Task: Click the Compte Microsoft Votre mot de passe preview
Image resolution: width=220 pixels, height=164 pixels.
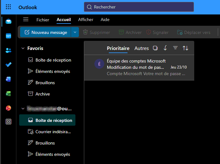Action: (x=146, y=74)
